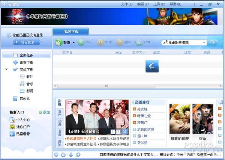Expand the search engine dropdown arrow
225x160 pixels.
pos(204,43)
